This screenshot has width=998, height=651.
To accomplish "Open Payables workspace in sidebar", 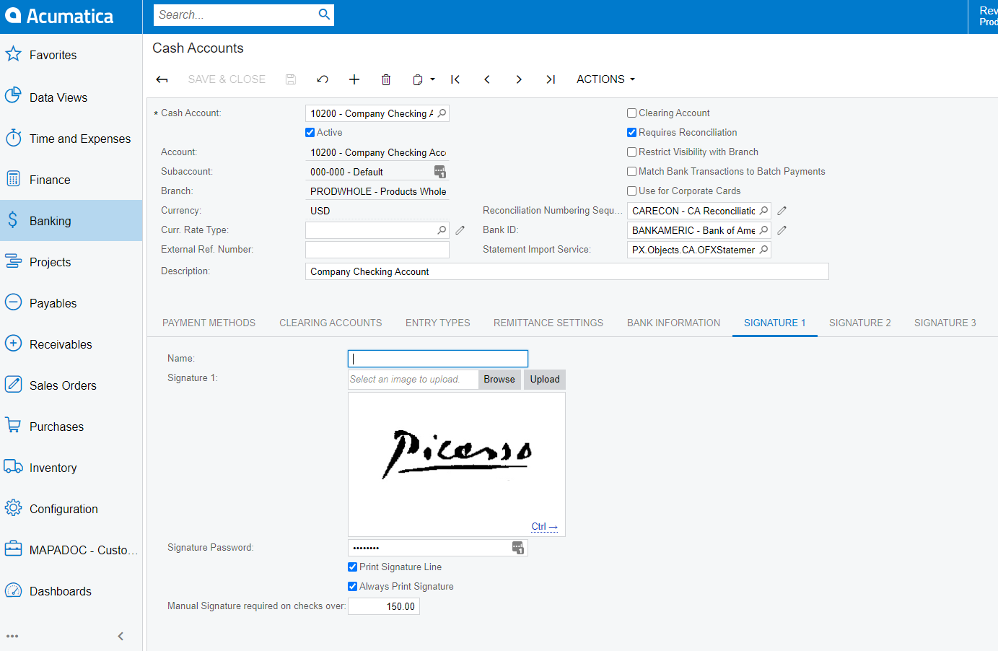I will (71, 303).
